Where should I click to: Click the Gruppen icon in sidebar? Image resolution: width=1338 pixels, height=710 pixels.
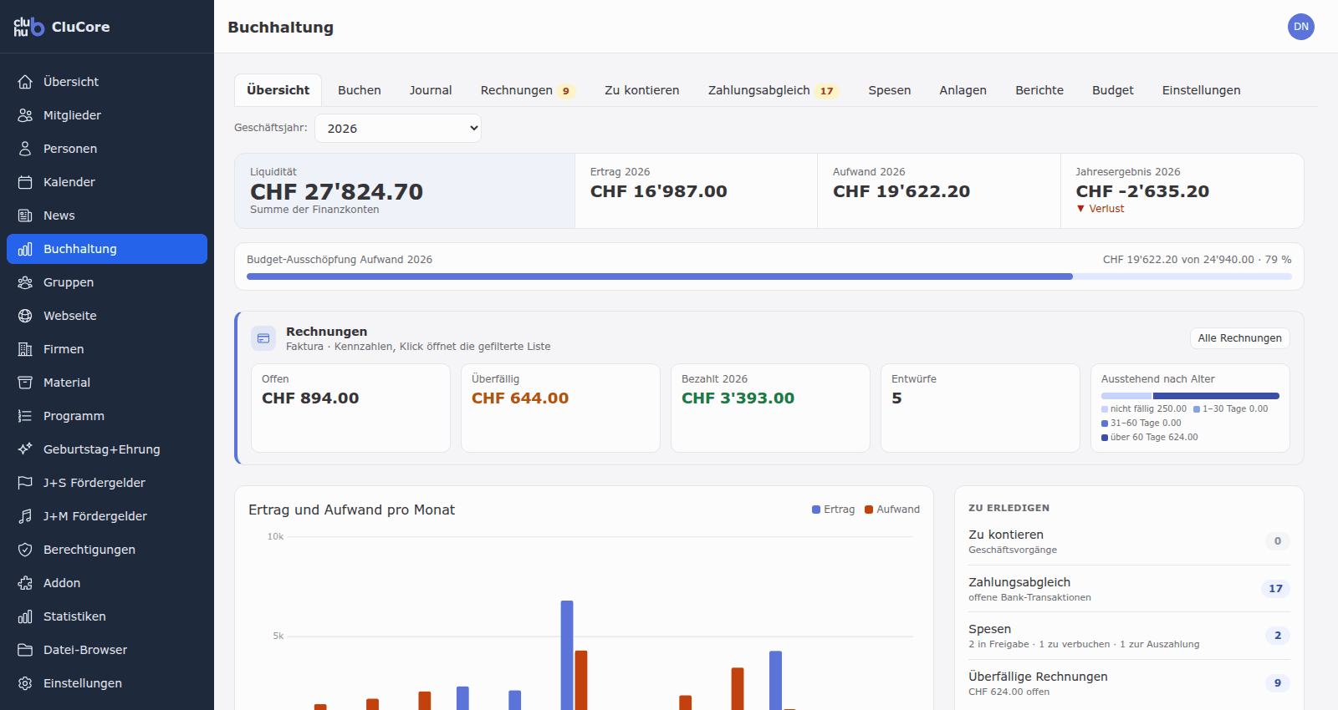25,282
